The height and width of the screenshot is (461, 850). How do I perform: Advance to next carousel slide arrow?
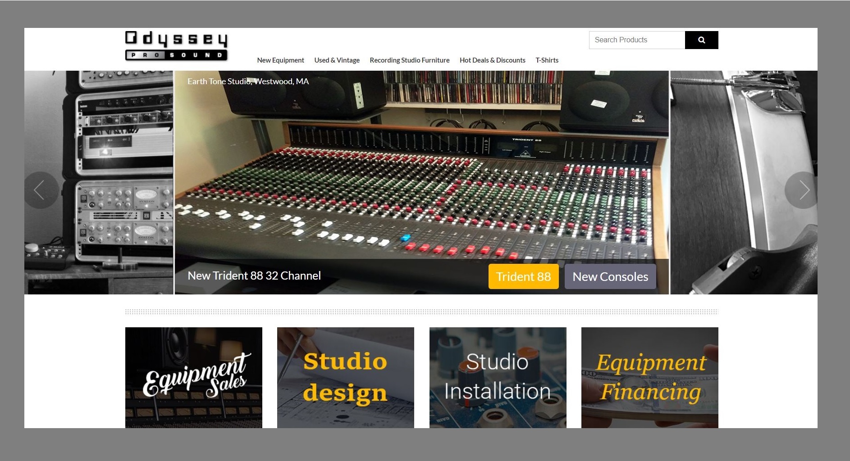pyautogui.click(x=802, y=190)
